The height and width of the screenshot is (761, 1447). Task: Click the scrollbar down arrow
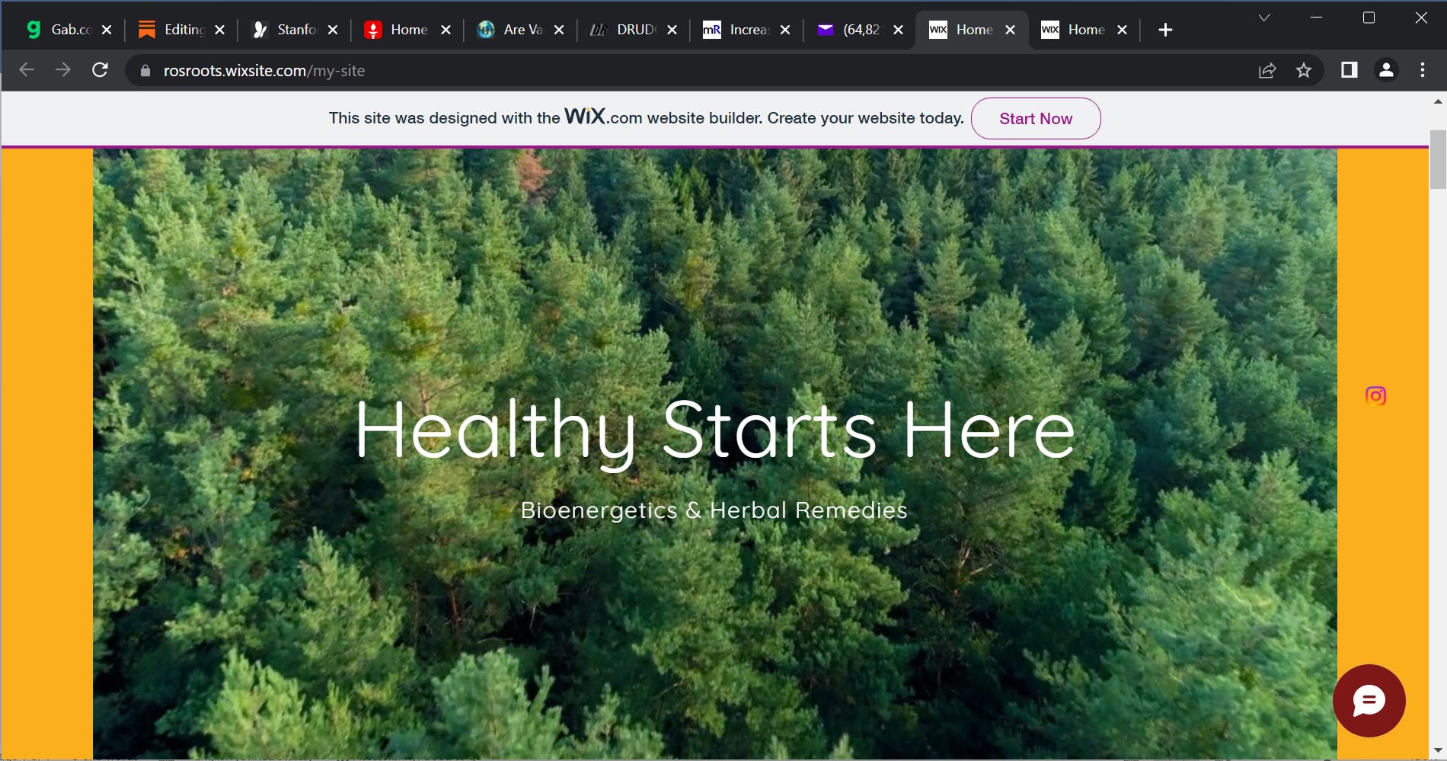(1438, 751)
